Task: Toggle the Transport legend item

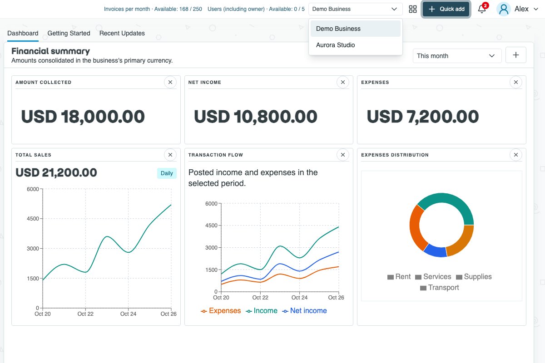Action: 440,288
